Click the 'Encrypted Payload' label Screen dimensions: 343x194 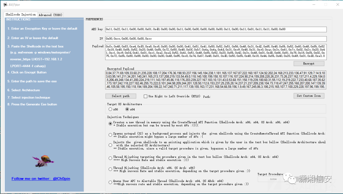pos(121,69)
